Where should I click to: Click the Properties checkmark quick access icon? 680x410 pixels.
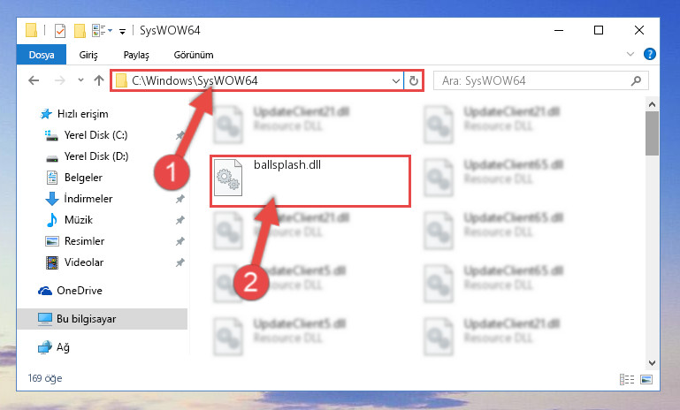pyautogui.click(x=60, y=31)
